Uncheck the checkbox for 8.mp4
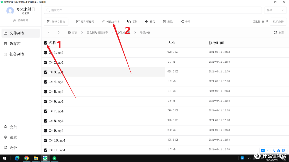 coord(45,121)
